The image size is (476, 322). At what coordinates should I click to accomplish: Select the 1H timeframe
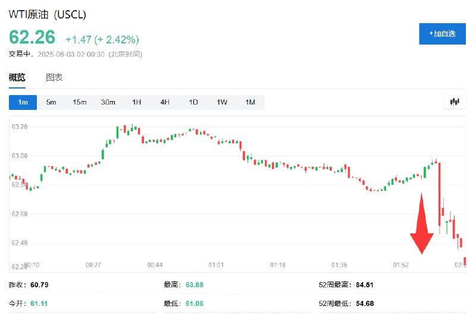click(137, 102)
